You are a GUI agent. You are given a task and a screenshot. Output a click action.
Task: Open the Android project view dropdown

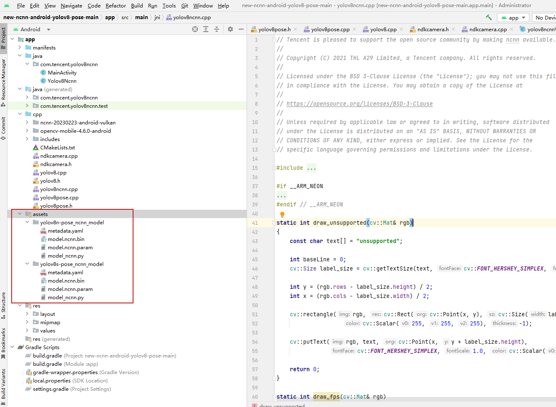click(32, 29)
